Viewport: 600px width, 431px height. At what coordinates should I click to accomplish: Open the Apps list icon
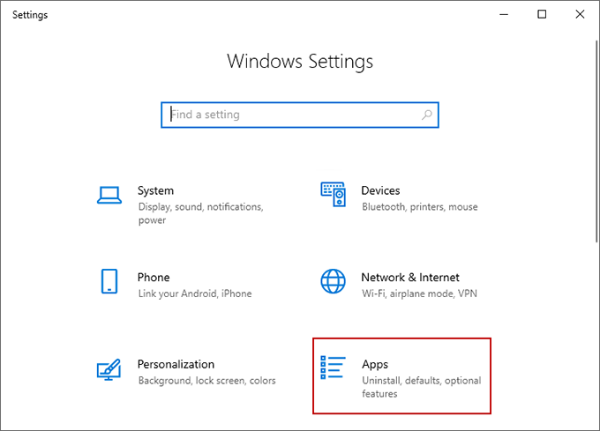333,368
